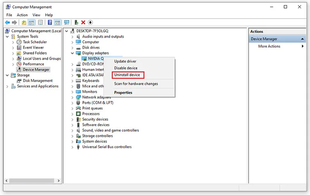Click the Processors chip icon
The width and height of the screenshot is (310, 195).
pyautogui.click(x=78, y=114)
